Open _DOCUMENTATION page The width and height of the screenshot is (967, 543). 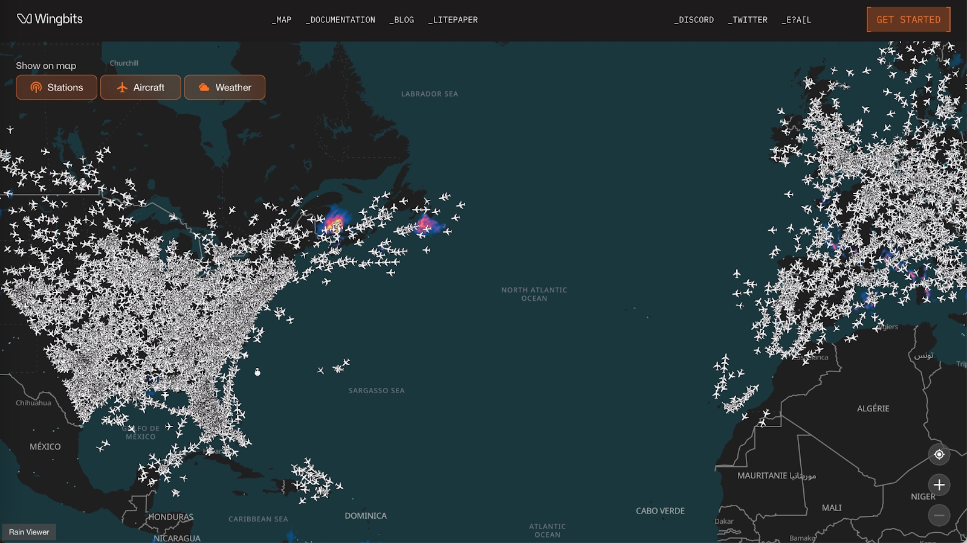click(x=340, y=20)
